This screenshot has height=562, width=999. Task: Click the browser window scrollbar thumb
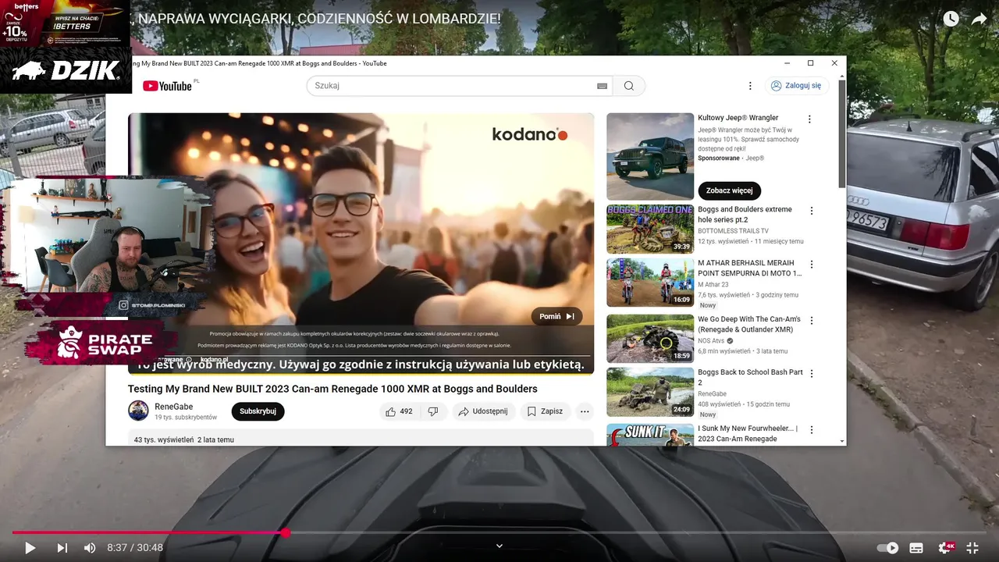pos(841,133)
